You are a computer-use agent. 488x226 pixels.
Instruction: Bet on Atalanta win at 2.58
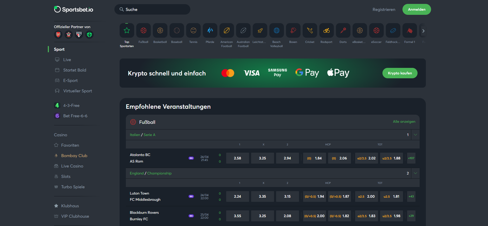237,158
